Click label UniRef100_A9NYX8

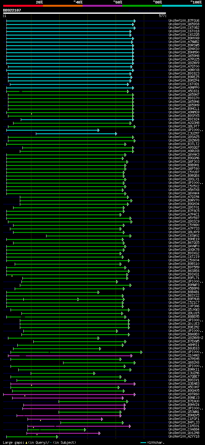coord(184,70)
